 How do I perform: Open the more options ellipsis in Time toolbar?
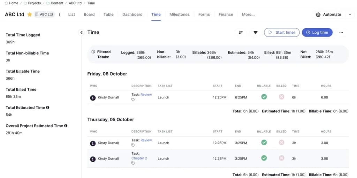(341, 32)
